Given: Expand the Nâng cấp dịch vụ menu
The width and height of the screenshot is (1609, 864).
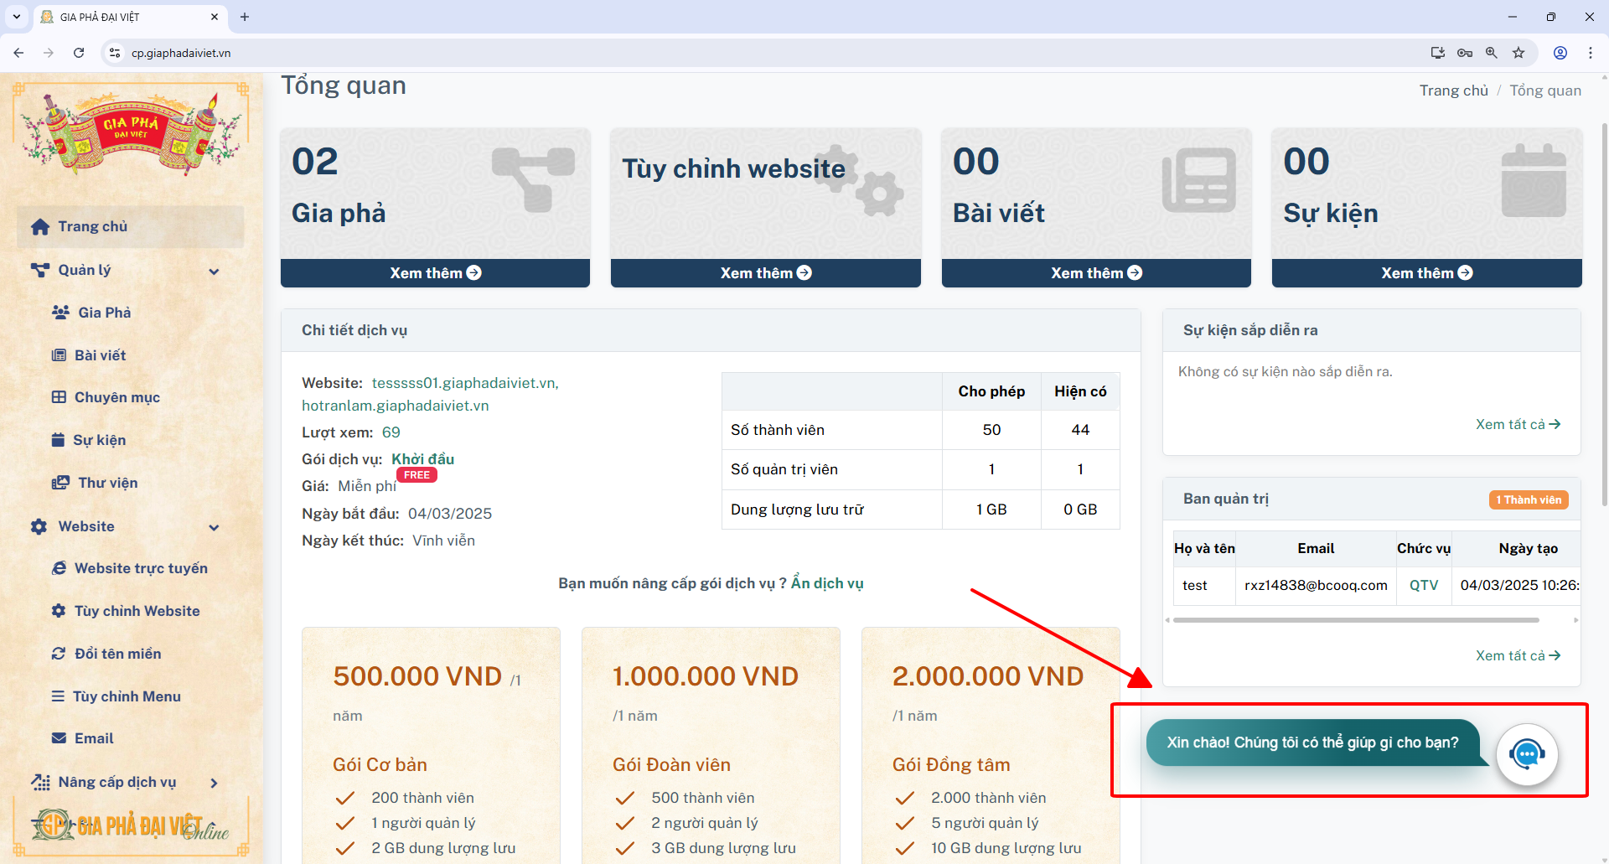Looking at the screenshot, I should tap(214, 783).
